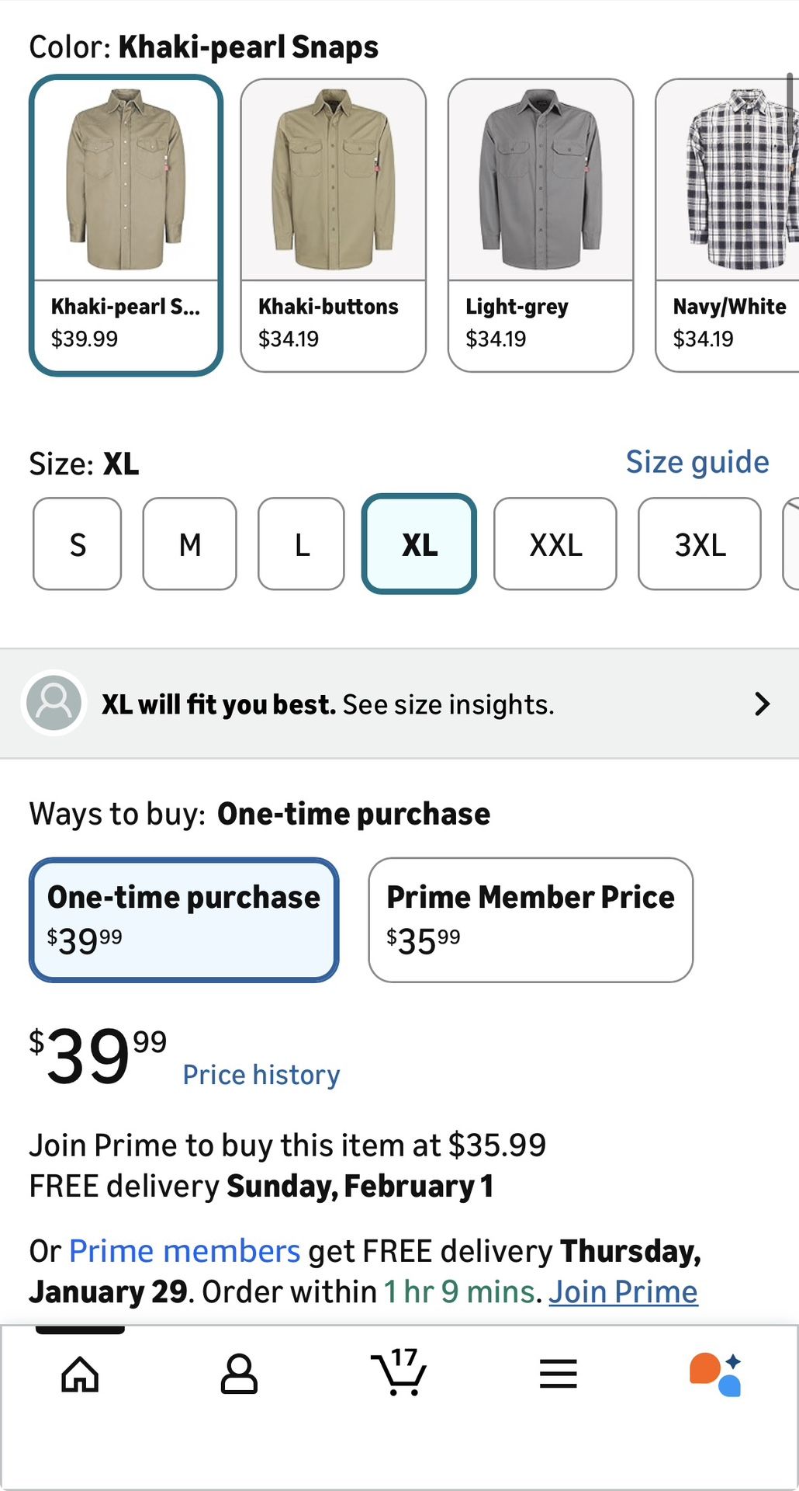Screen dimensions: 799x1491
Task: Open the account profile icon
Action: (239, 1374)
